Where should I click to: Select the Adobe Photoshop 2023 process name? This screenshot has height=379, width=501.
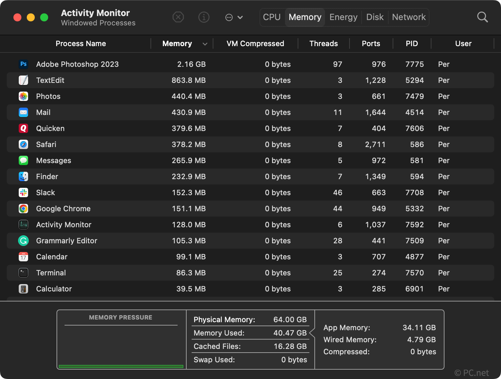click(77, 64)
